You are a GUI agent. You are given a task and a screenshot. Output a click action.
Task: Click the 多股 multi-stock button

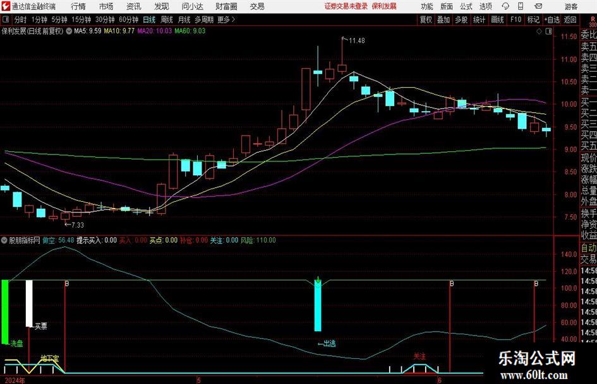[x=461, y=20]
